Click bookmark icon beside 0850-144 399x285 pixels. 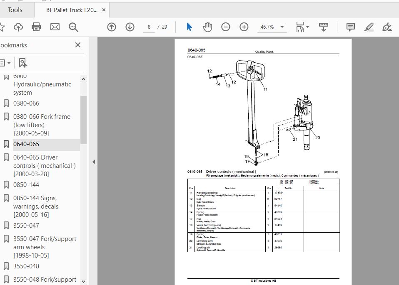pos(6,185)
